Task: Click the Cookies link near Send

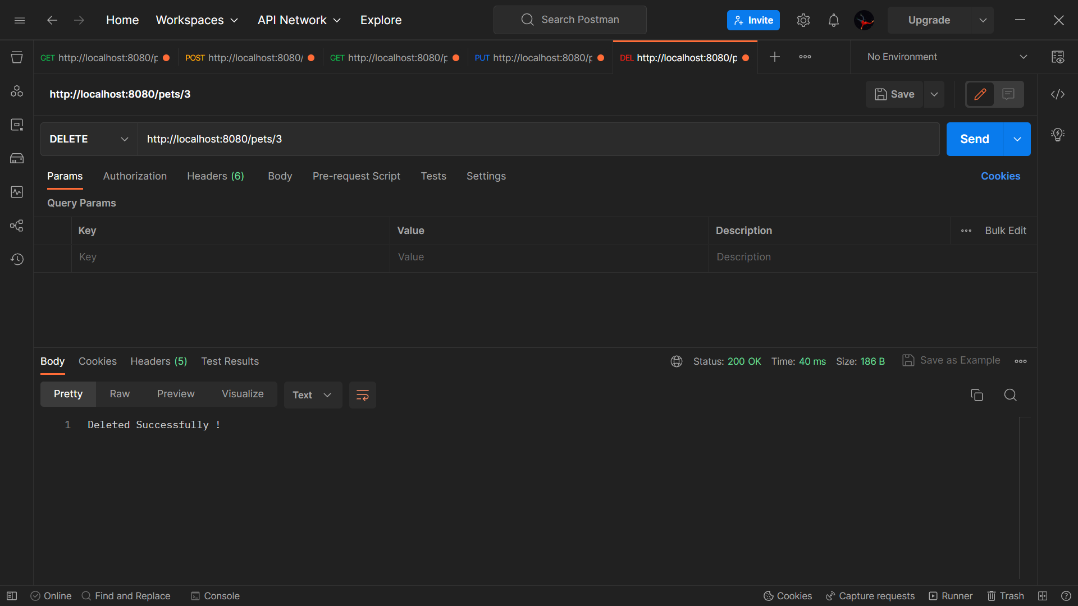Action: [x=1000, y=176]
